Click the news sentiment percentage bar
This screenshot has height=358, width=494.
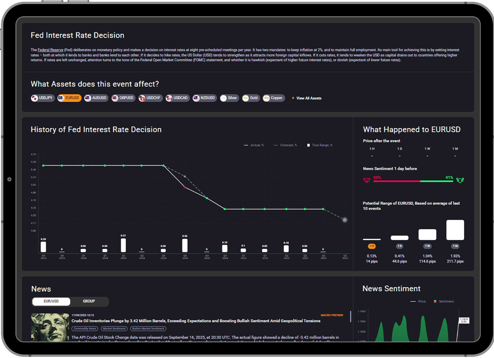413,181
